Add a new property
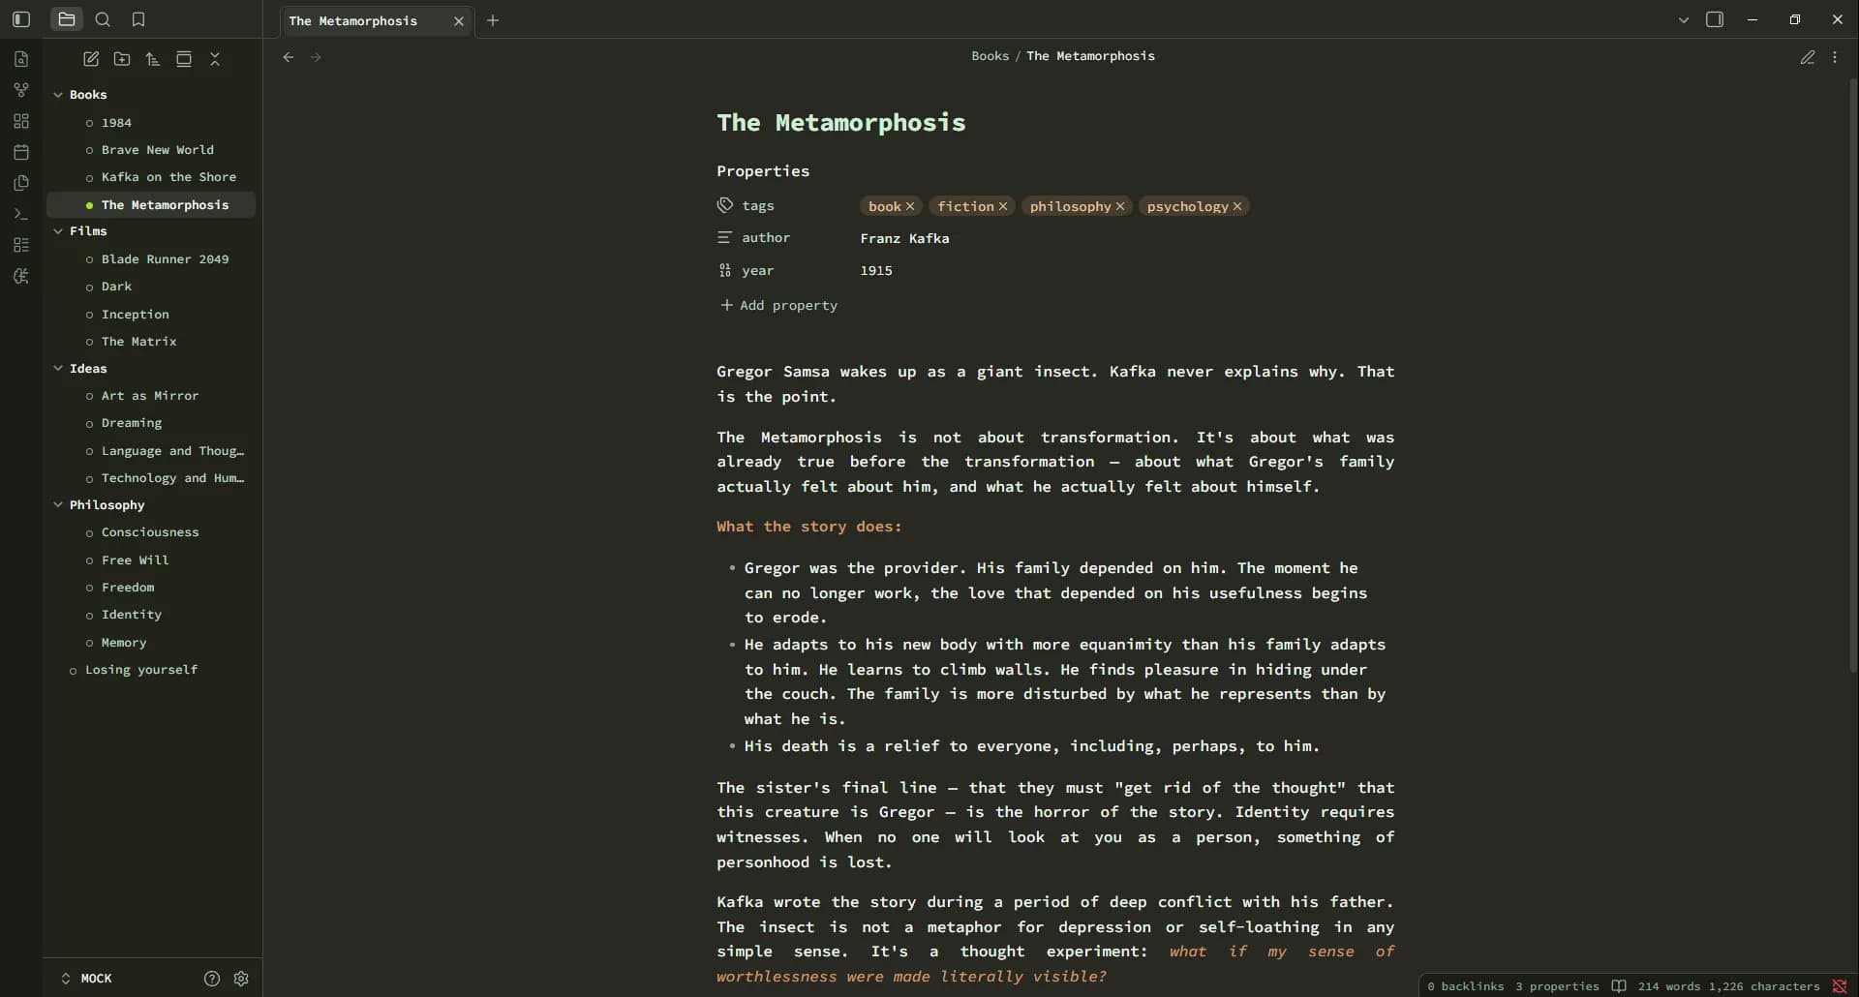Screen dimensions: 1859x997 click(779, 305)
